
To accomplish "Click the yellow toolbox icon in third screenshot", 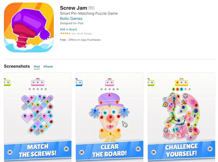I will click(181, 82).
